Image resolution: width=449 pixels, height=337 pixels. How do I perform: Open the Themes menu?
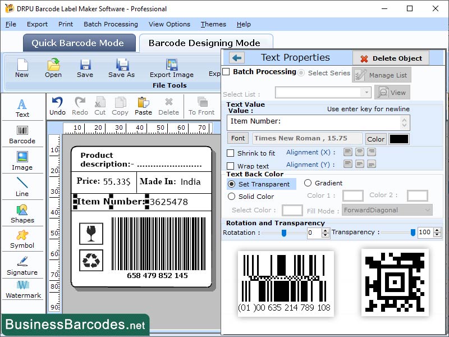pos(213,24)
